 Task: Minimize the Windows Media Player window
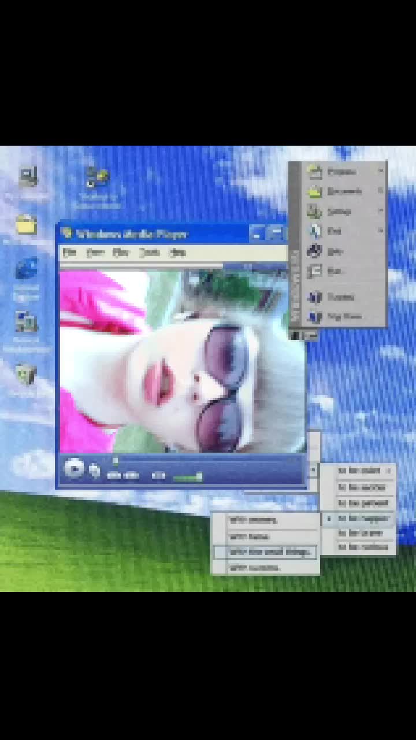[x=258, y=234]
